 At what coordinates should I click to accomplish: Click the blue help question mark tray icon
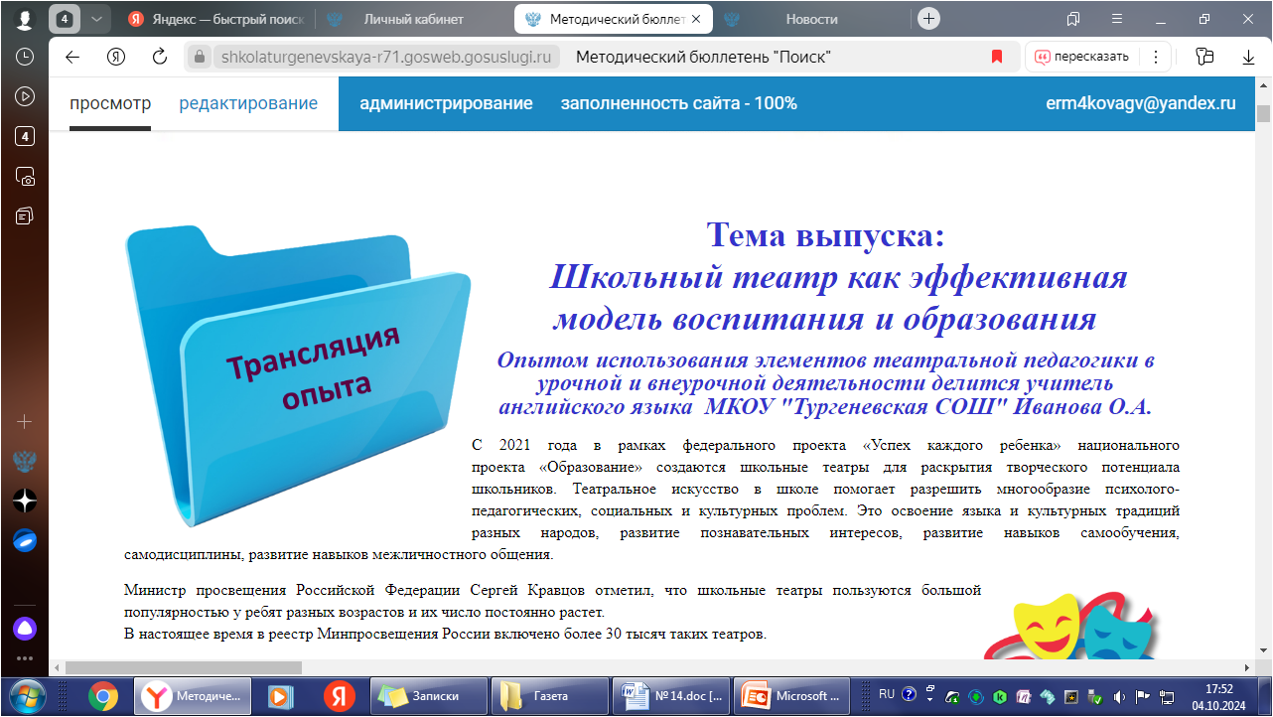(x=908, y=694)
